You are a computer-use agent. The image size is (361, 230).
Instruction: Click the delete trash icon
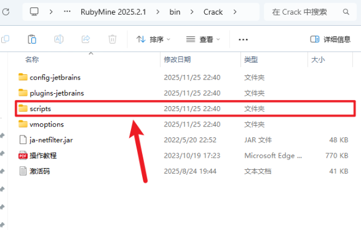tap(113, 39)
